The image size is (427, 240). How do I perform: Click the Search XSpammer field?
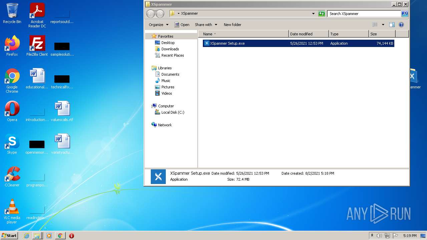364,14
